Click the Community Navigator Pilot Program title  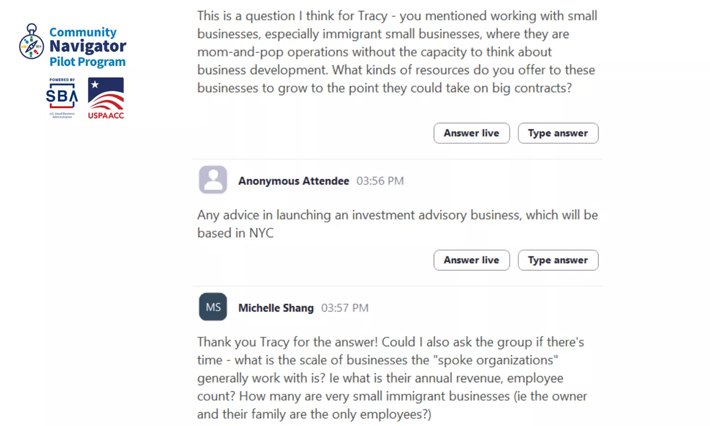pyautogui.click(x=87, y=46)
